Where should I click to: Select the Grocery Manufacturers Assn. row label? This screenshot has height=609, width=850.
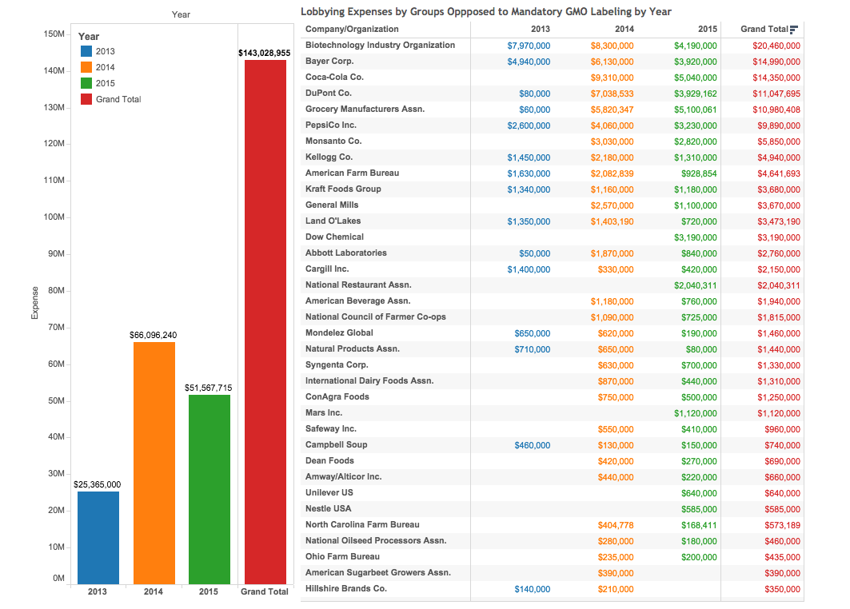pos(365,109)
